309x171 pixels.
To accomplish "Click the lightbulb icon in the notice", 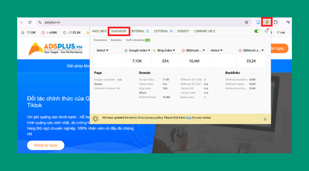I will 95,119.
